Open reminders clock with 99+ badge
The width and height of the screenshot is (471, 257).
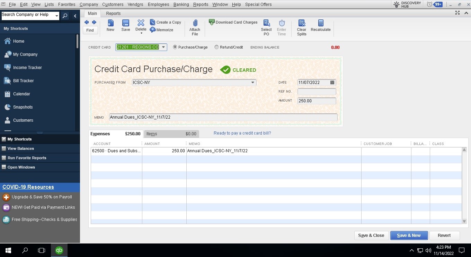435,5
